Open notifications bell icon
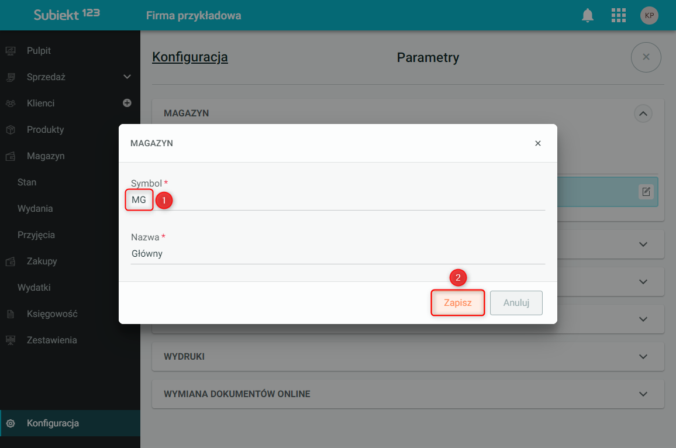This screenshot has width=676, height=448. 588,16
